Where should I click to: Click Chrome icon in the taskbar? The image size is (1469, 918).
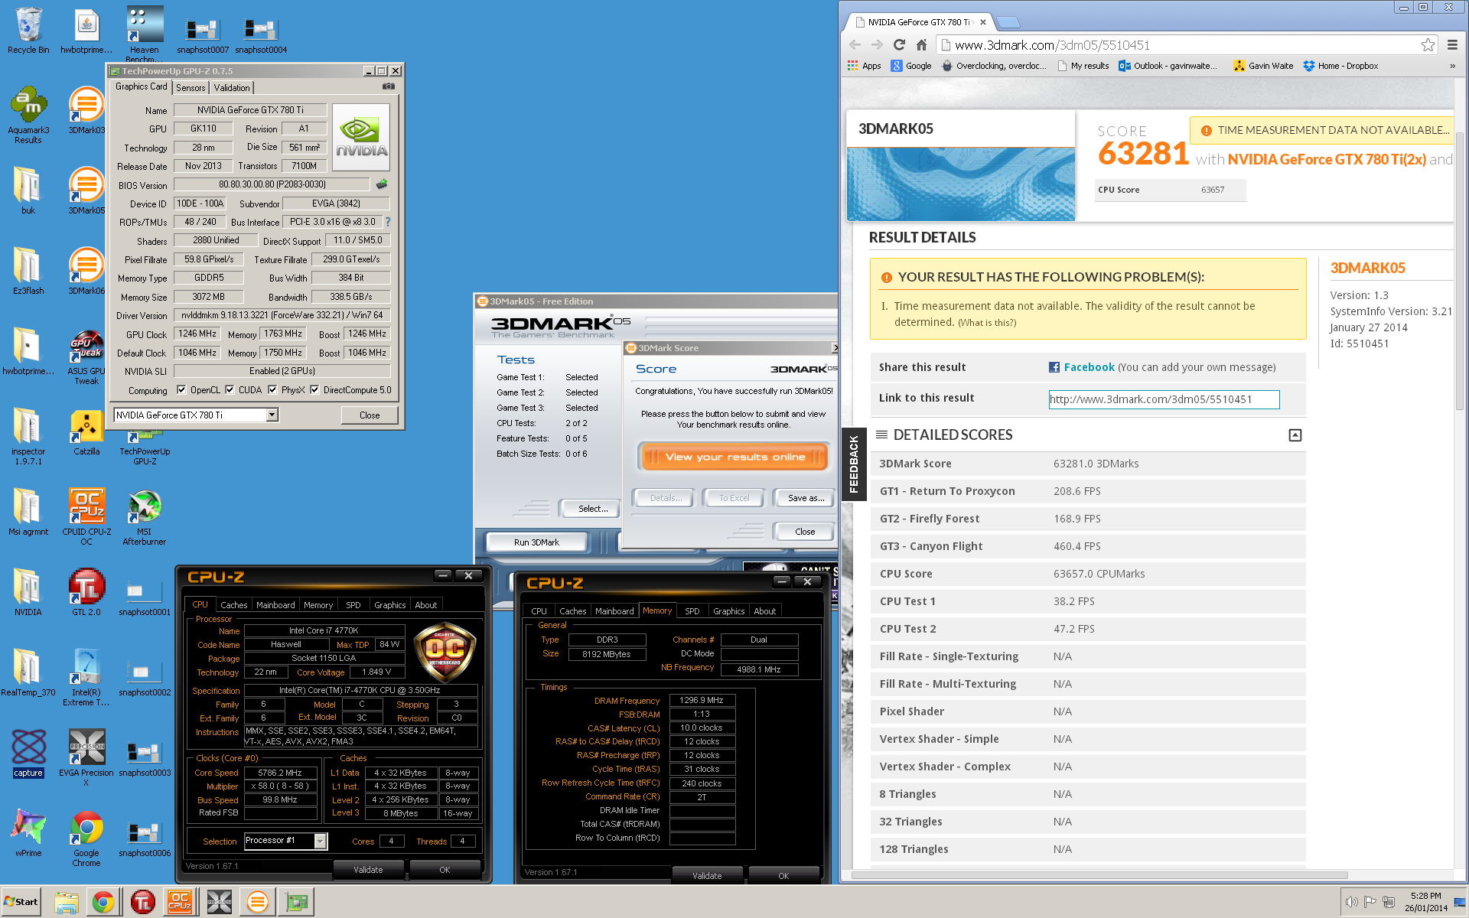click(x=103, y=903)
